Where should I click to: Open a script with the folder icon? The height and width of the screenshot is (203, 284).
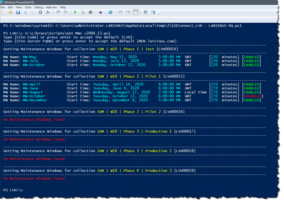[11, 12]
